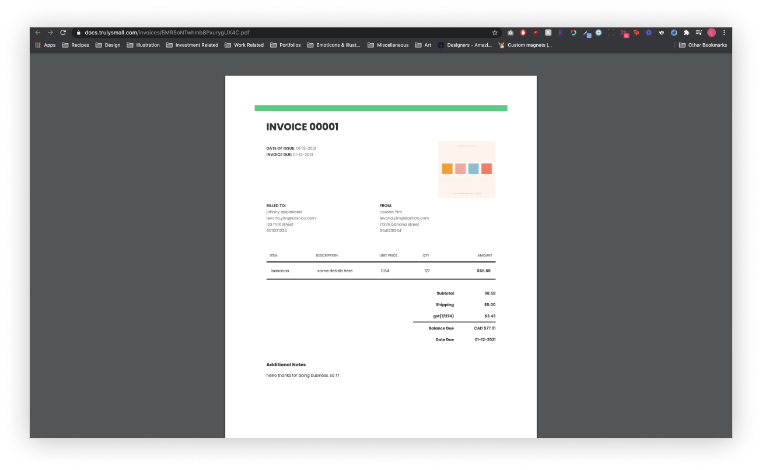Bookmark this page with the star icon
The image size is (762, 470).
(495, 33)
